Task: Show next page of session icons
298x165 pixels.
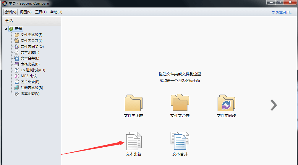Action: [x=274, y=105]
